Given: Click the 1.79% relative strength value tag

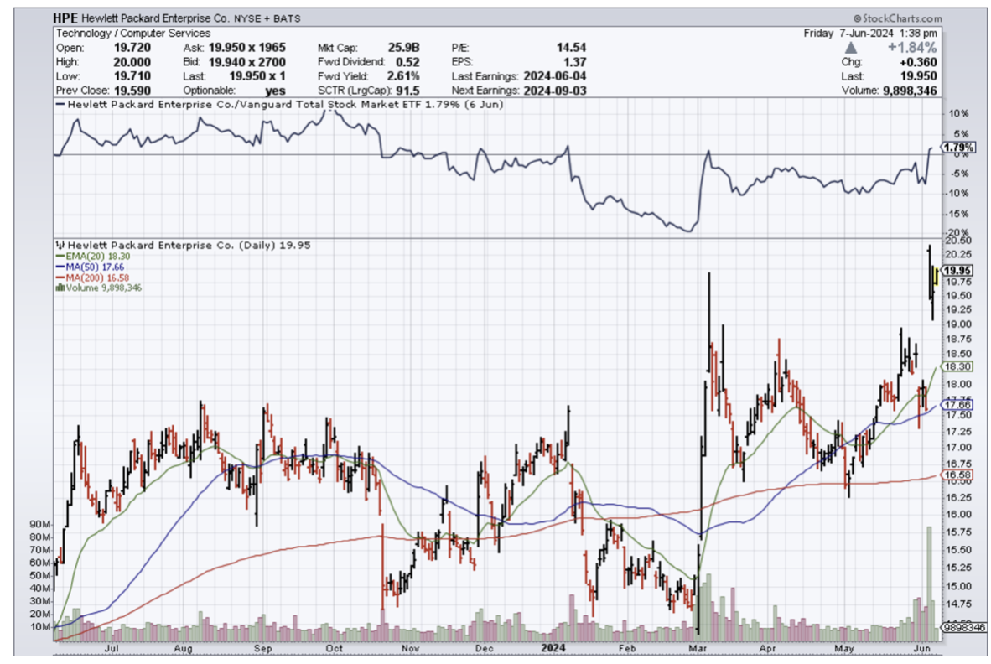Looking at the screenshot, I should click(x=959, y=148).
